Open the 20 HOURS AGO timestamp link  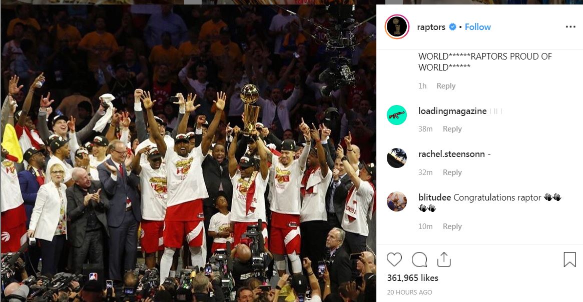(409, 292)
